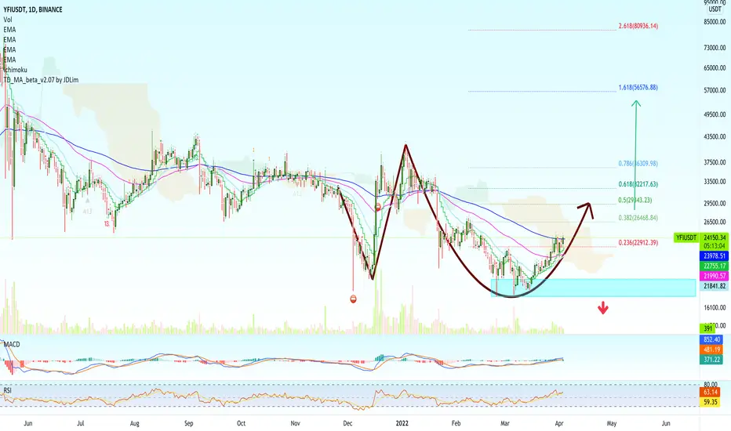Click the Mar label on time axis
Image resolution: width=731 pixels, height=431 pixels.
[x=505, y=423]
